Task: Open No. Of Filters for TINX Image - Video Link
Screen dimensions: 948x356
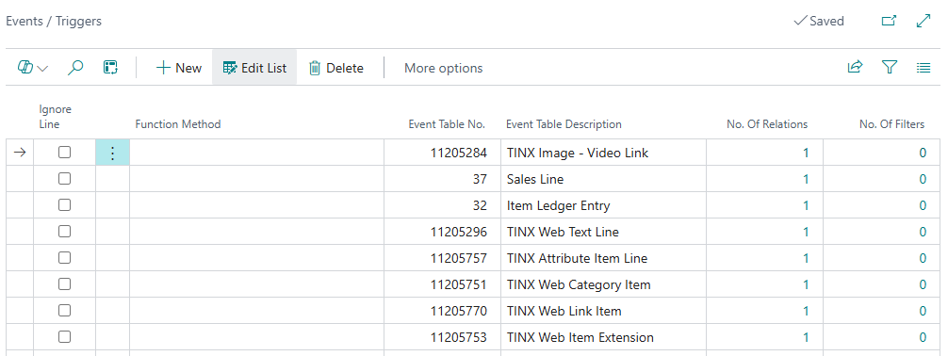Action: click(x=923, y=153)
